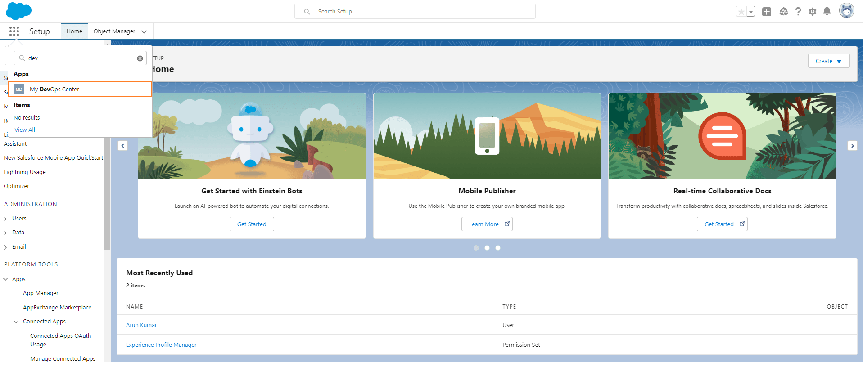
Task: Open the Notifications bell icon
Action: tap(827, 12)
